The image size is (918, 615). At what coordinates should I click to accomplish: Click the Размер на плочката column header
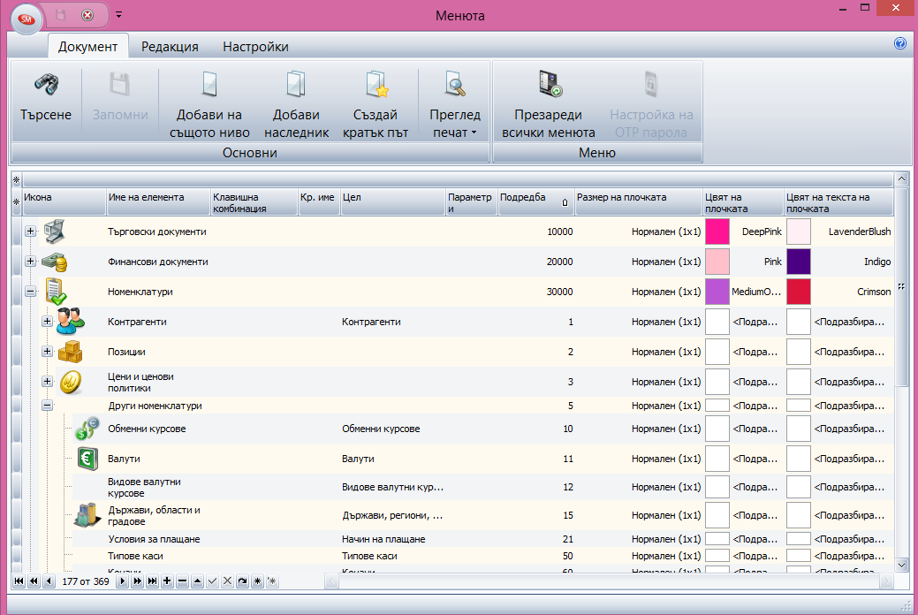[639, 202]
